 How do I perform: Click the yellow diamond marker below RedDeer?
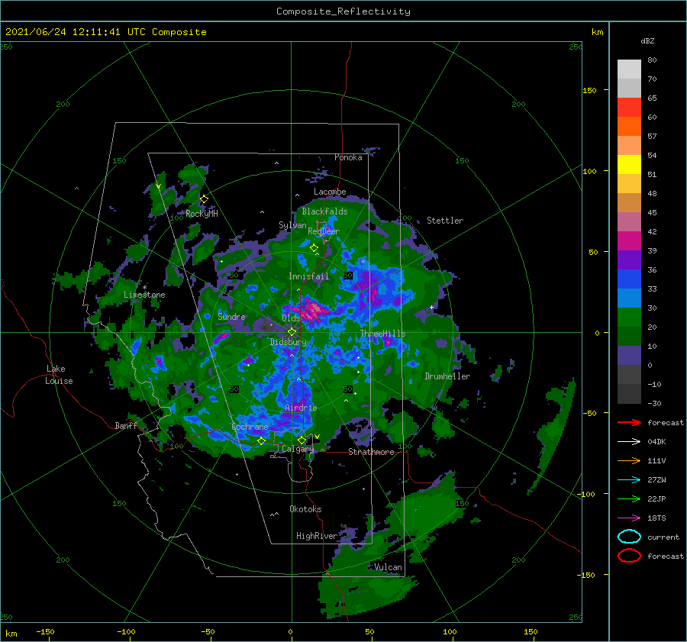(314, 248)
